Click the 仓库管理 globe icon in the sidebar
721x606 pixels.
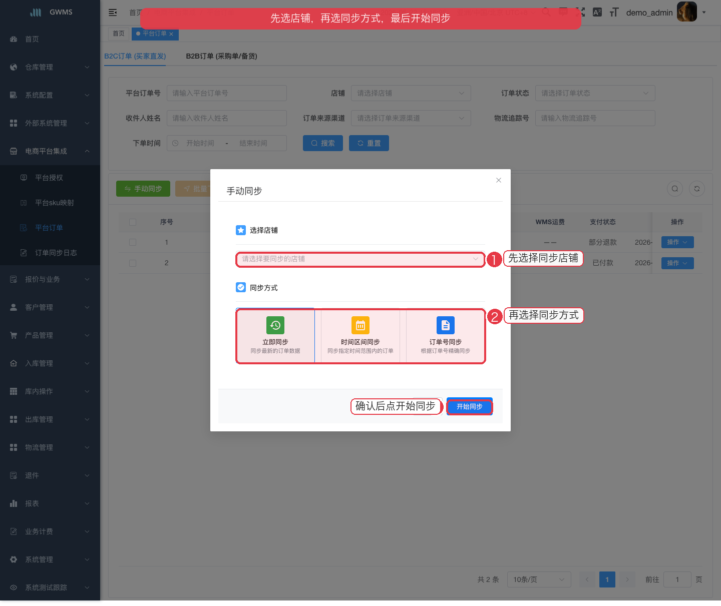coord(14,67)
